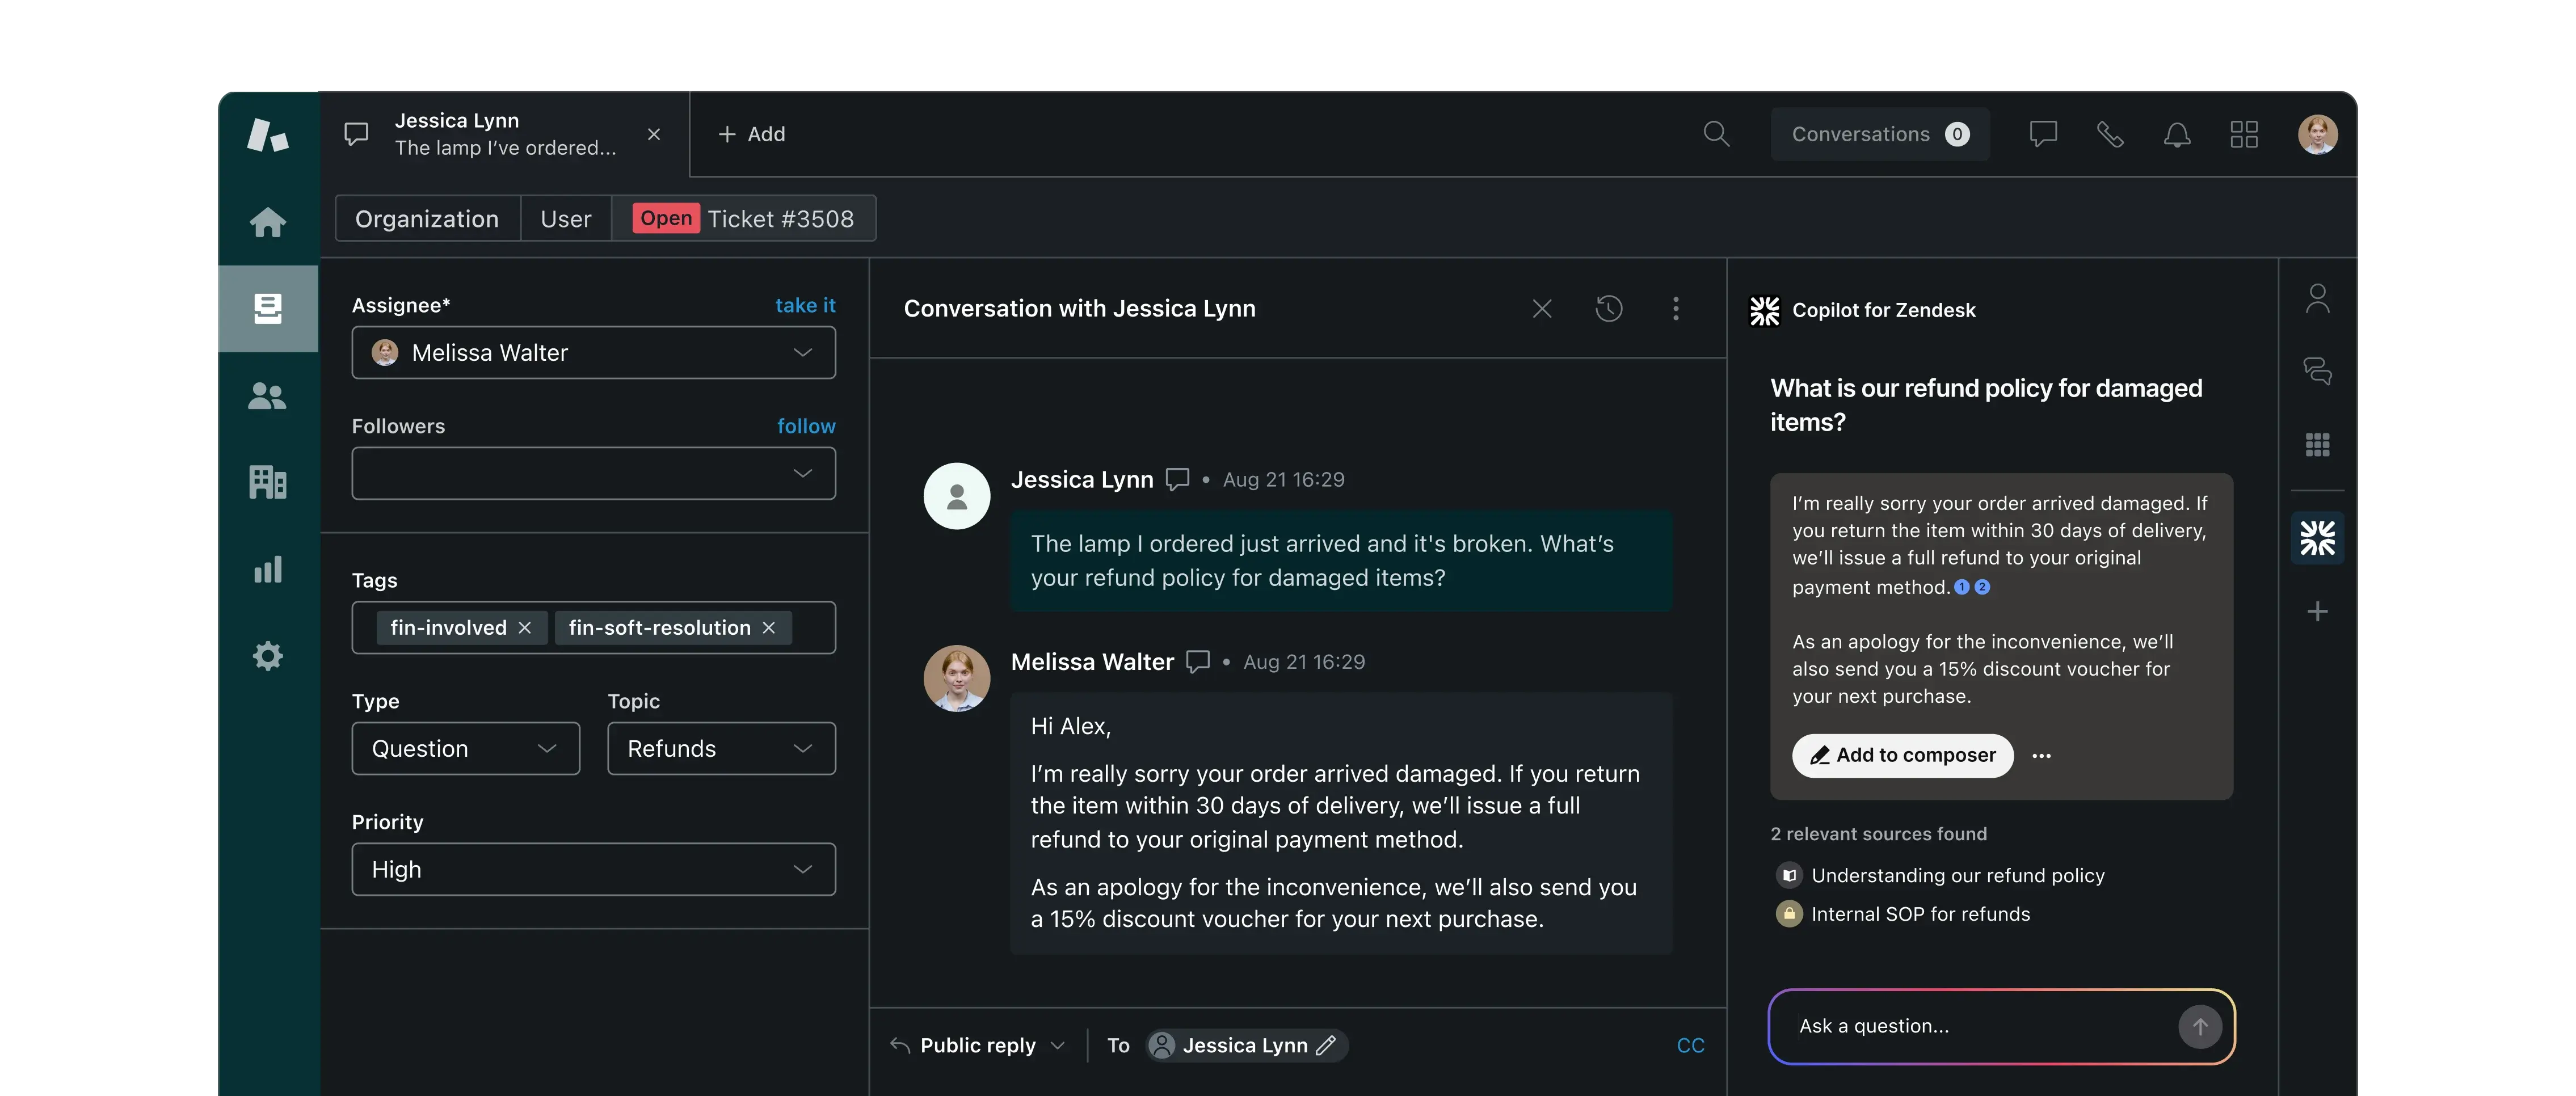Open the Customers icon in left sidebar
The height and width of the screenshot is (1096, 2576).
click(x=267, y=396)
